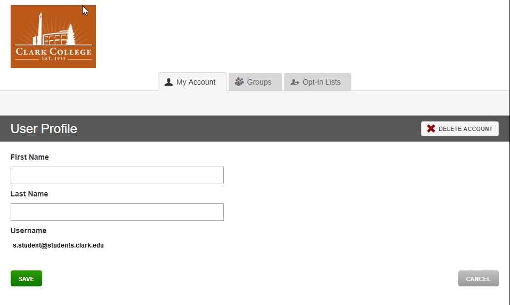The image size is (510, 305).
Task: Focus the First Name text field
Action: (x=117, y=176)
